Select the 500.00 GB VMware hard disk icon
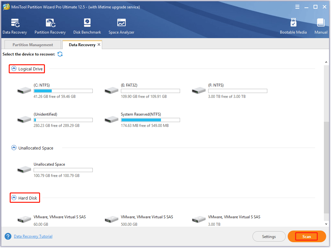This screenshot has height=248, width=331. [111, 220]
